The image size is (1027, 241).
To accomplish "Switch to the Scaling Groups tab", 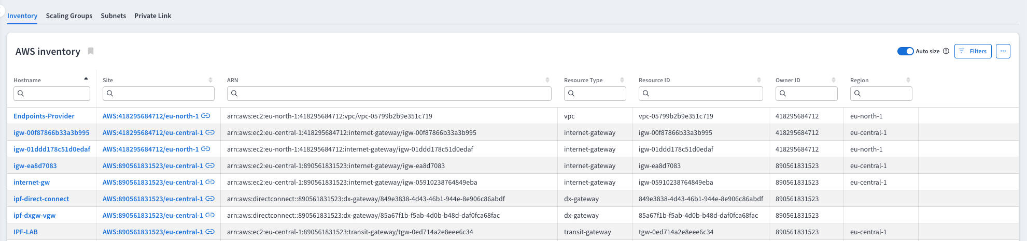I will point(69,16).
